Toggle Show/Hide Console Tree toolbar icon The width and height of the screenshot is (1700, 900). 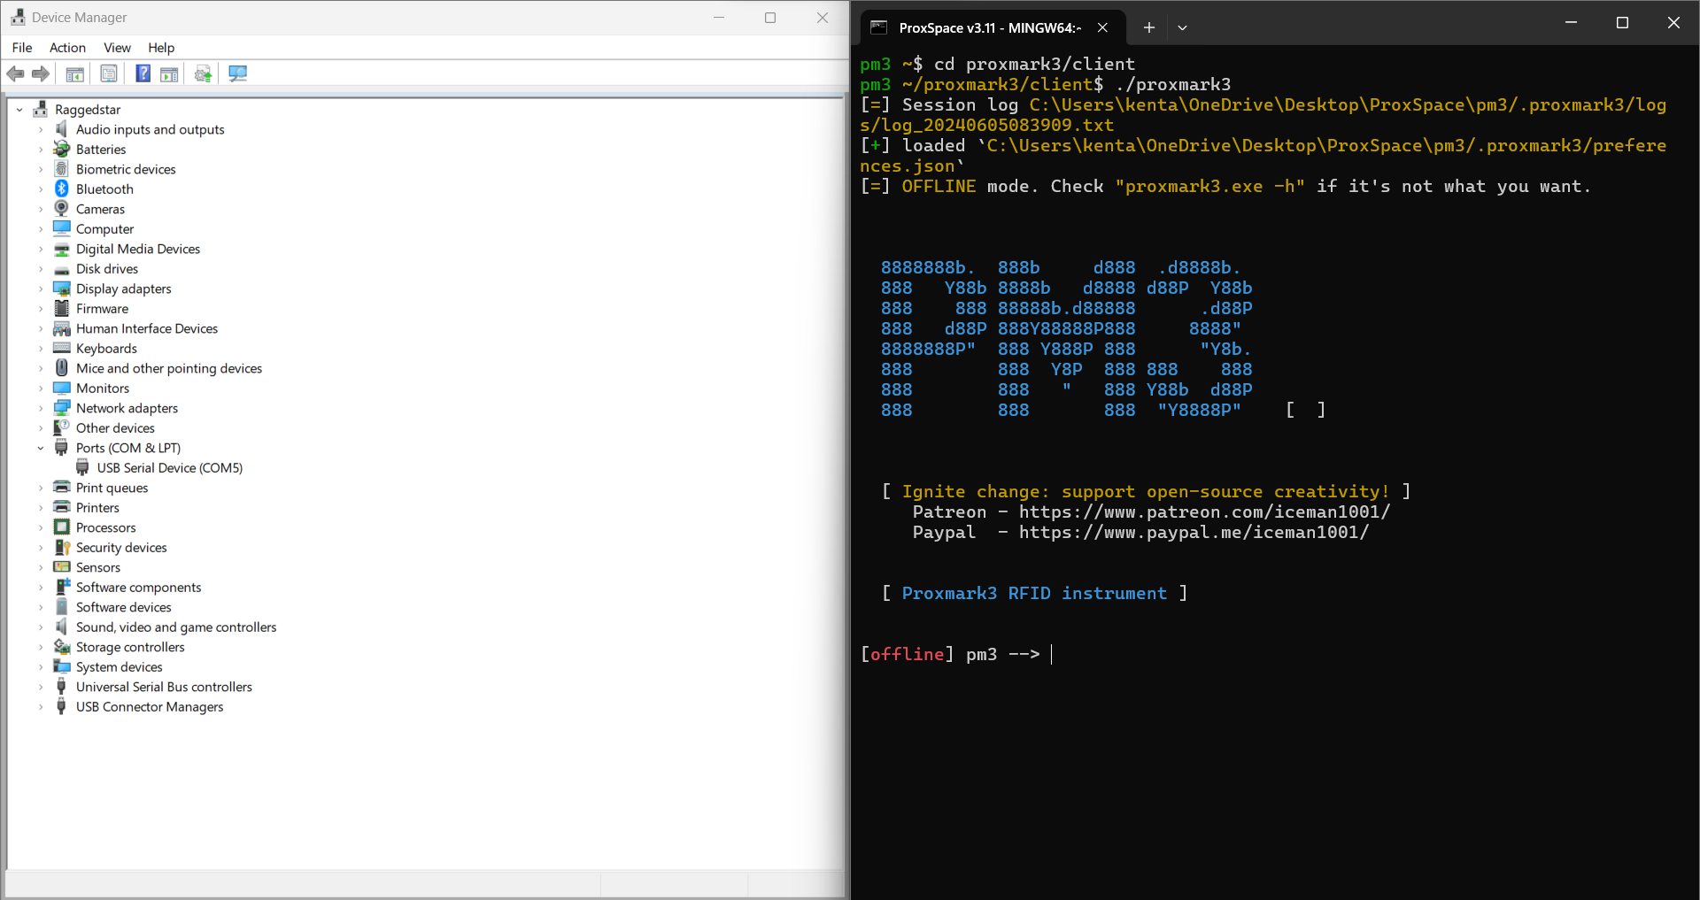pos(75,73)
